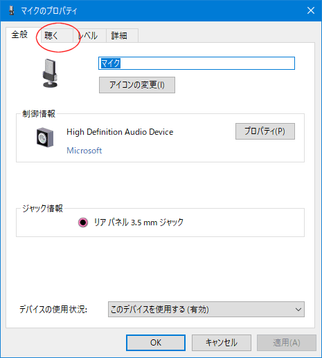Click the High Definition Audio Device label
322x358 pixels.
[x=120, y=132]
